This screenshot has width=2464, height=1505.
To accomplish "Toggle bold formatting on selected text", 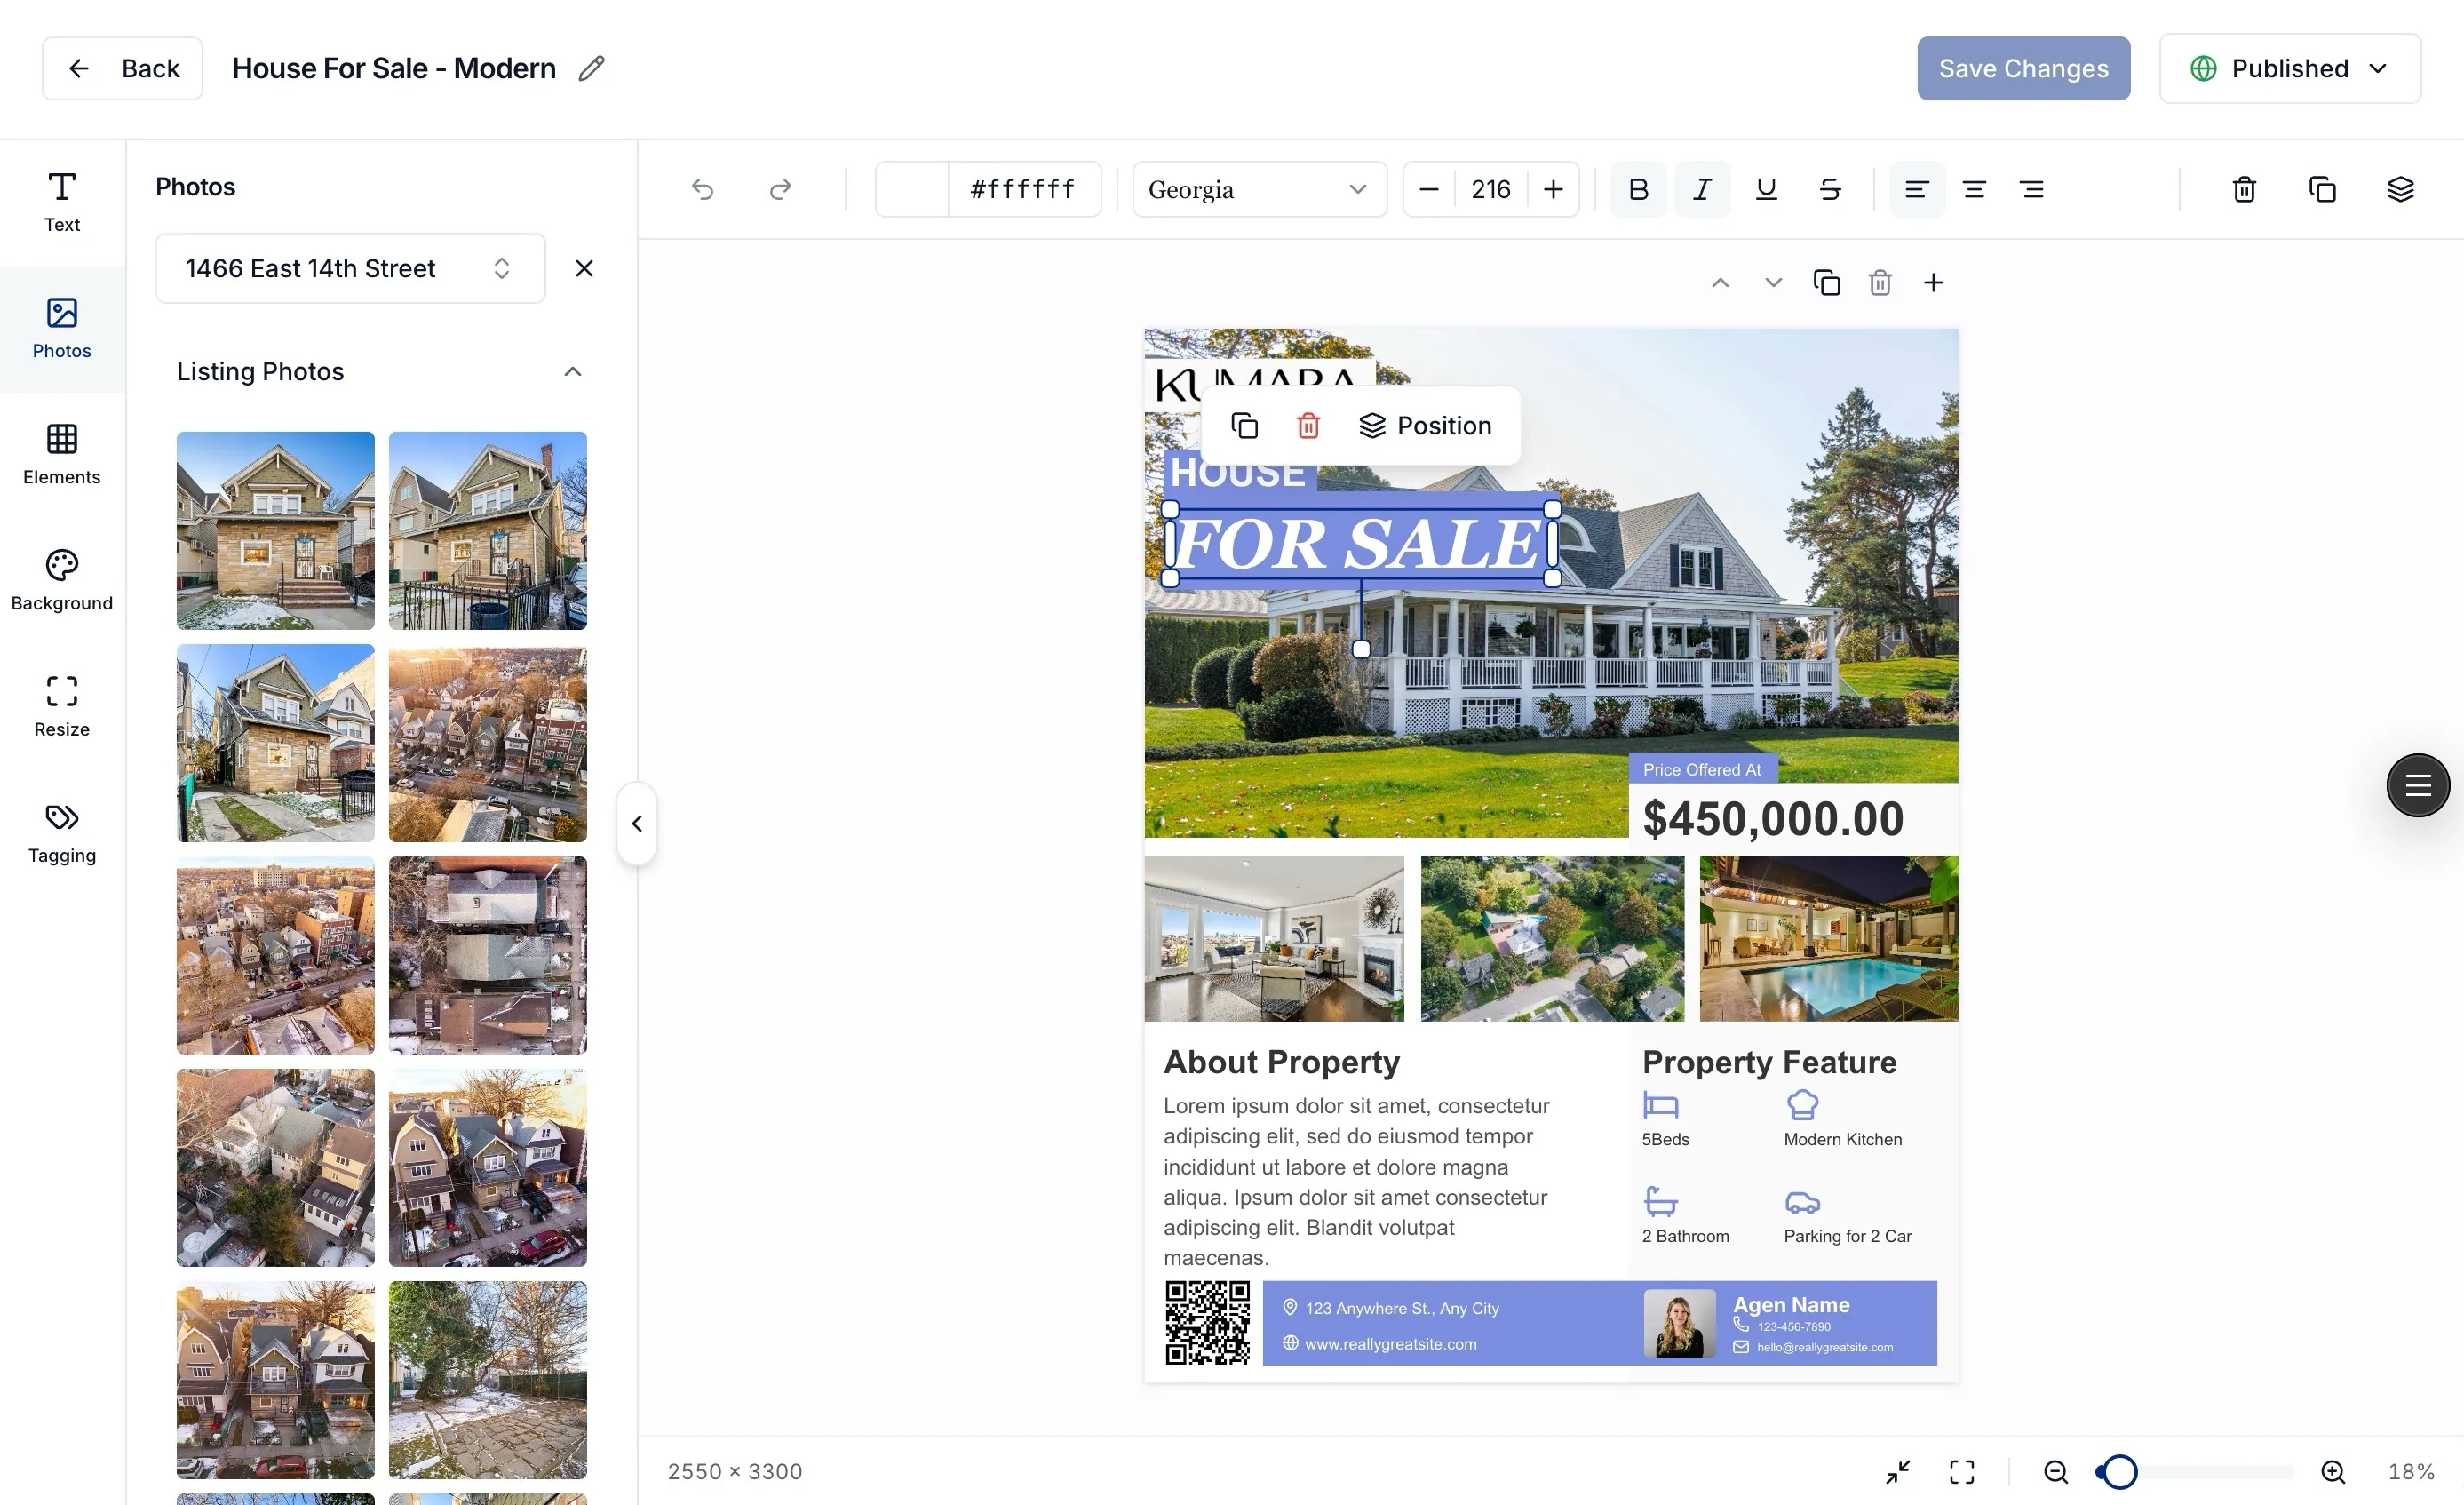I will (1637, 189).
